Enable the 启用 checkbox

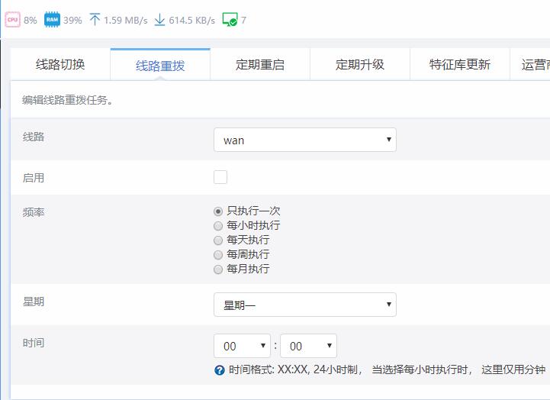pyautogui.click(x=220, y=177)
